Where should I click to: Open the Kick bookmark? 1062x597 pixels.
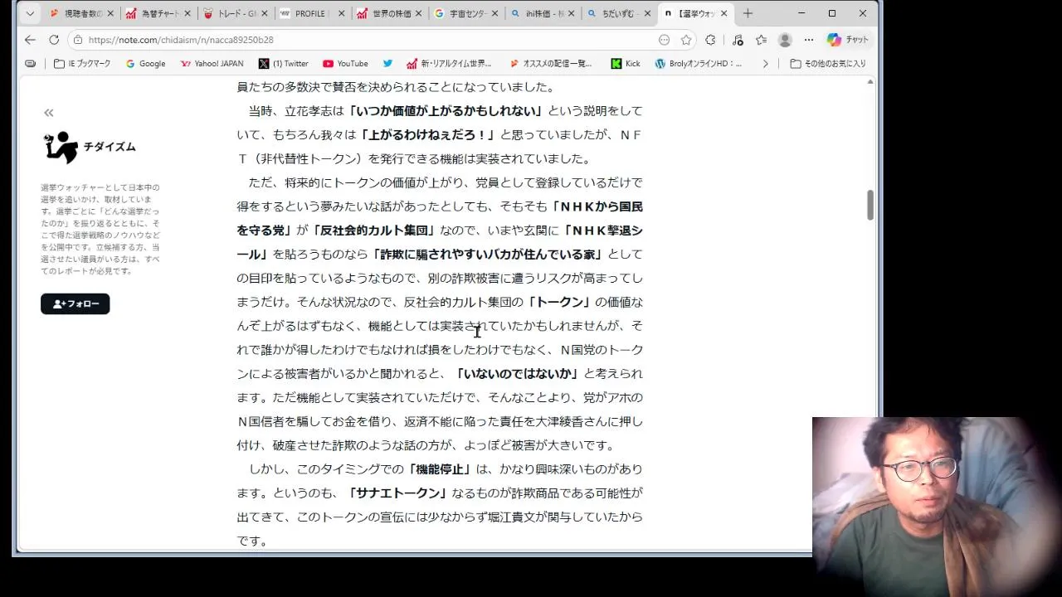pyautogui.click(x=626, y=64)
